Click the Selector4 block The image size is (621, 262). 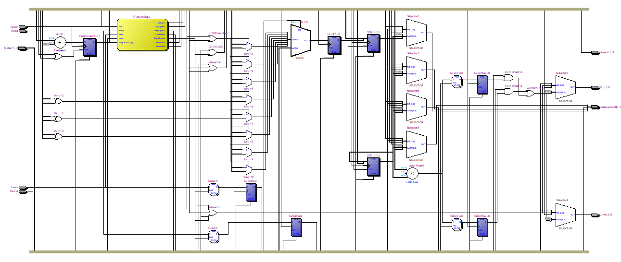point(566,215)
